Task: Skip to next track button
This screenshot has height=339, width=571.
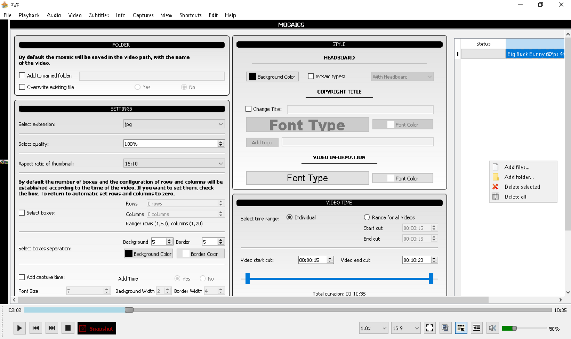Action: (x=52, y=328)
